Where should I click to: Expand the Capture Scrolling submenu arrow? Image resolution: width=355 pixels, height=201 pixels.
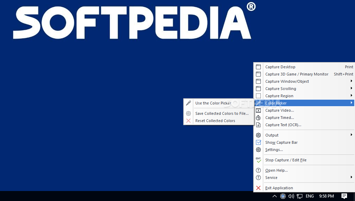[x=352, y=88]
